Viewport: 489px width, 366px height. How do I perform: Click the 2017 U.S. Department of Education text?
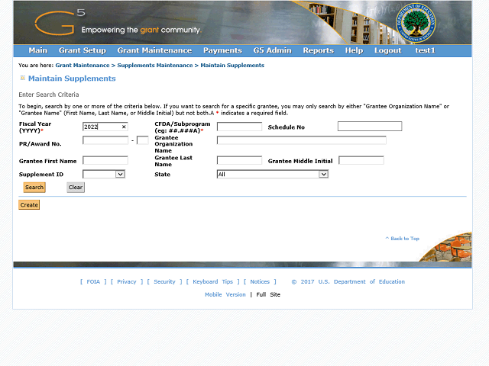[x=348, y=281]
